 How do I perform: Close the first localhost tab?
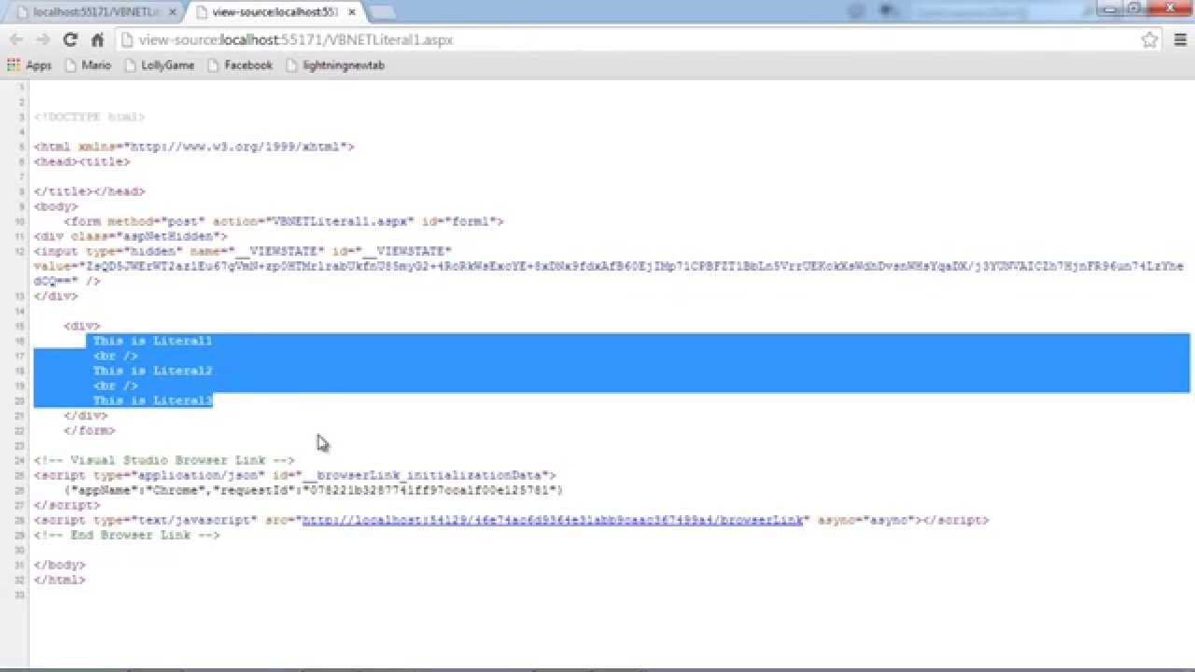(173, 12)
